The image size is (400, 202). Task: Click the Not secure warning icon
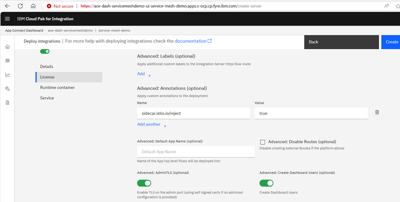[x=49, y=6]
